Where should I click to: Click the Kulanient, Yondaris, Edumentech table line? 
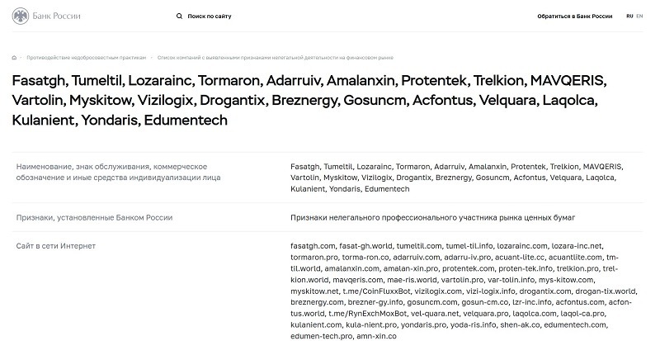(350, 189)
